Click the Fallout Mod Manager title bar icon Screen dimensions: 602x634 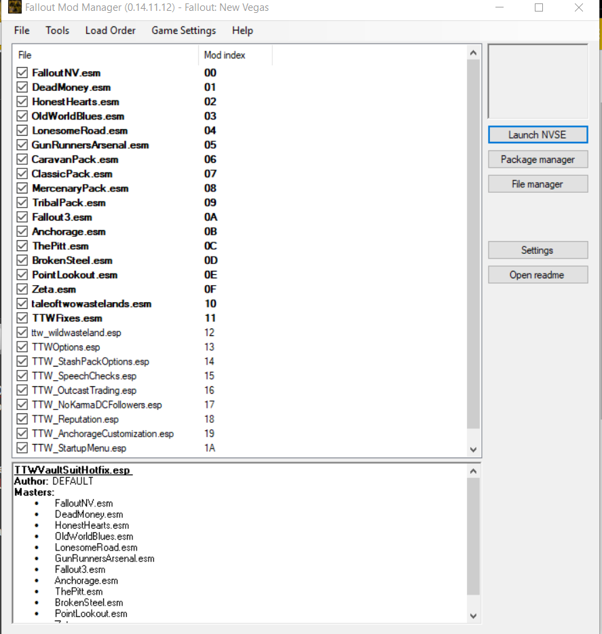(x=14, y=7)
